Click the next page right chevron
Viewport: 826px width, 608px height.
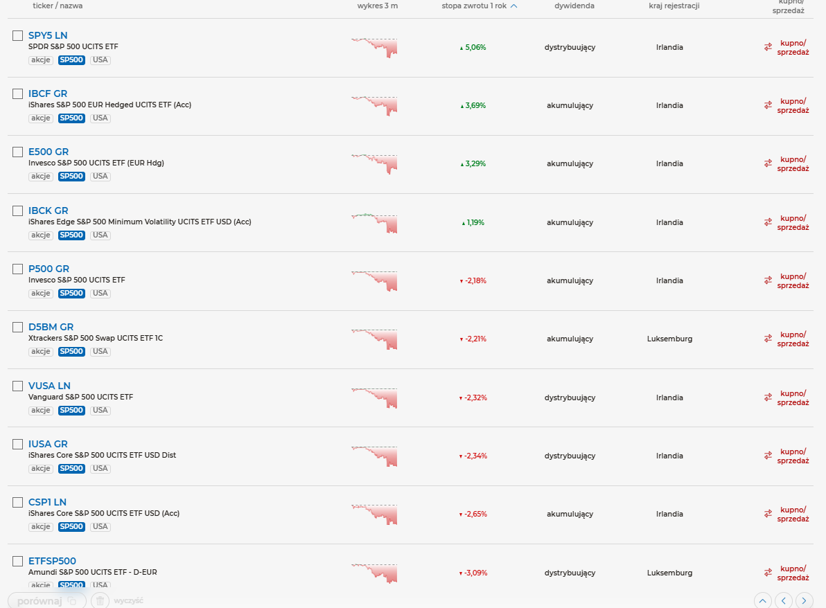point(805,600)
